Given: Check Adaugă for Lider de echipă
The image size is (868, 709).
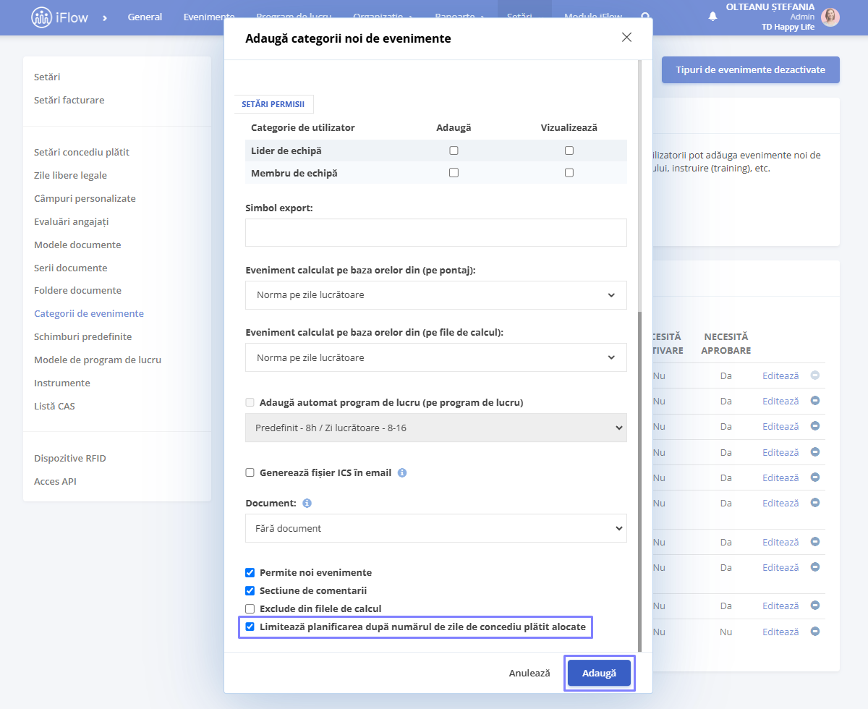Looking at the screenshot, I should coord(454,150).
